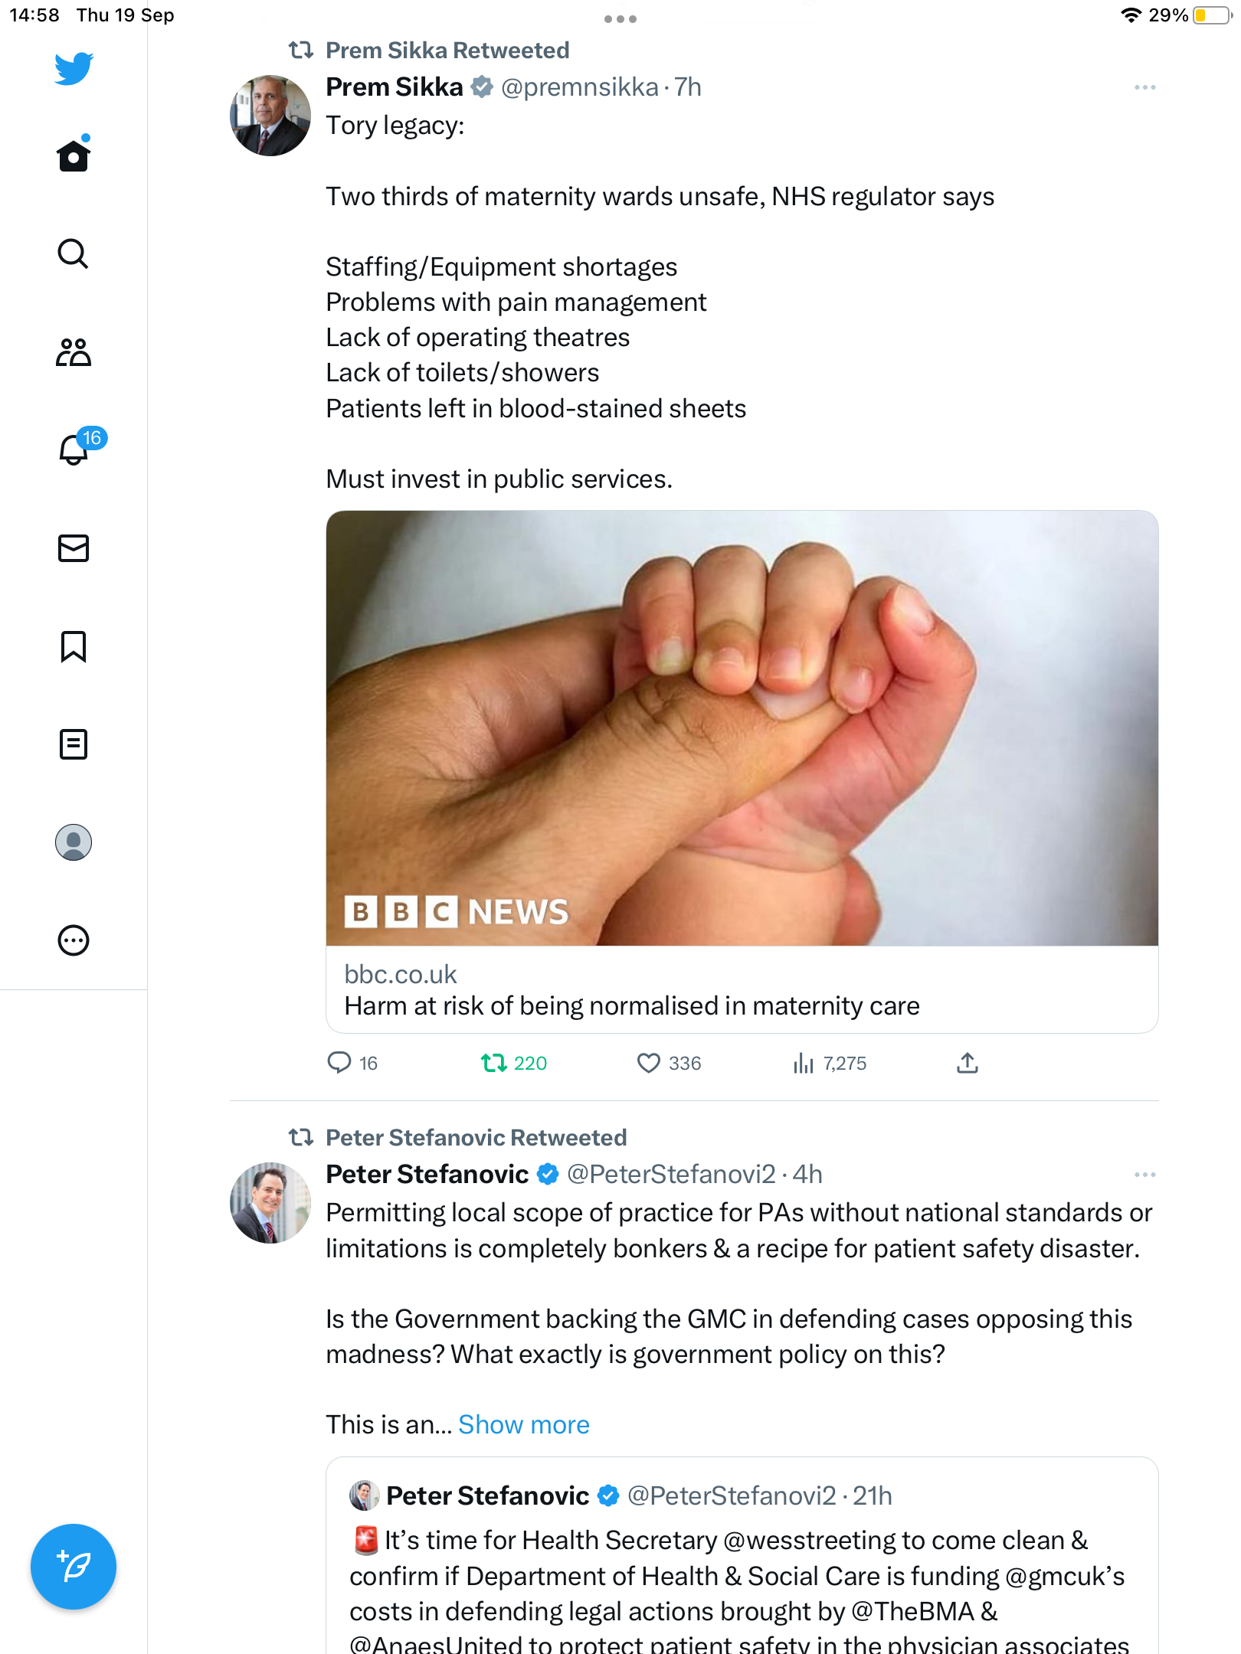Open the Profile icon in sidebar

74,842
